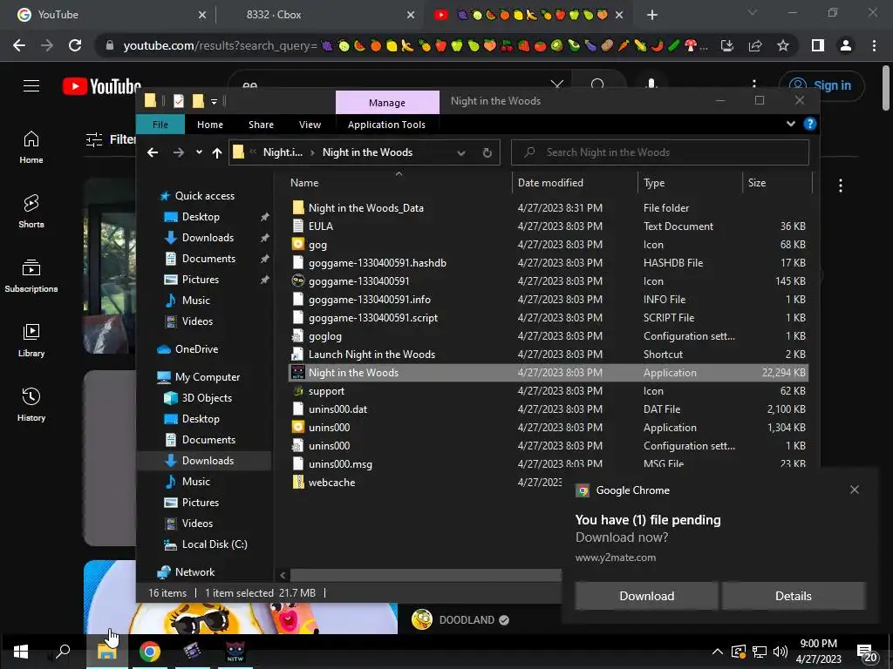This screenshot has width=893, height=669.
Task: Sort files by Type column
Action: [691, 183]
